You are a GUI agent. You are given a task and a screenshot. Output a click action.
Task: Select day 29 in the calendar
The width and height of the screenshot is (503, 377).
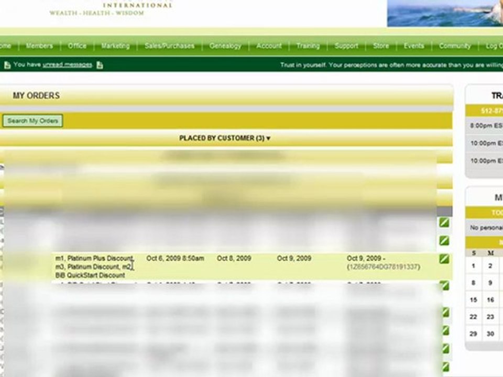coord(474,334)
